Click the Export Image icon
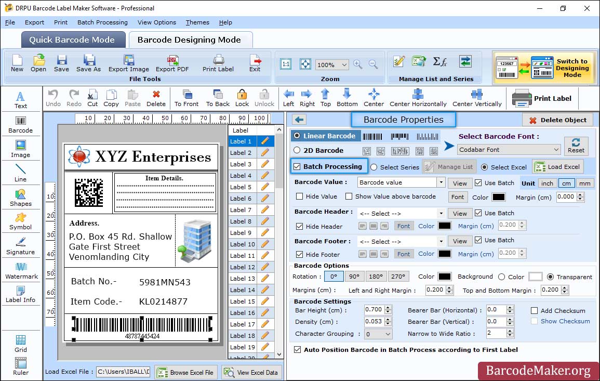This screenshot has width=600, height=381. click(129, 63)
